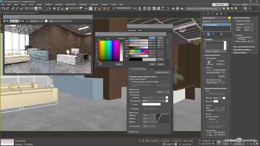Click OK in the Color Selector
260x146 pixels.
pyautogui.click(x=152, y=64)
